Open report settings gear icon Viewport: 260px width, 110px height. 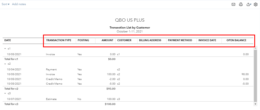[256, 4]
